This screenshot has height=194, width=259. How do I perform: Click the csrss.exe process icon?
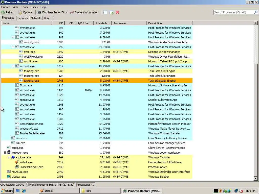(9, 148)
